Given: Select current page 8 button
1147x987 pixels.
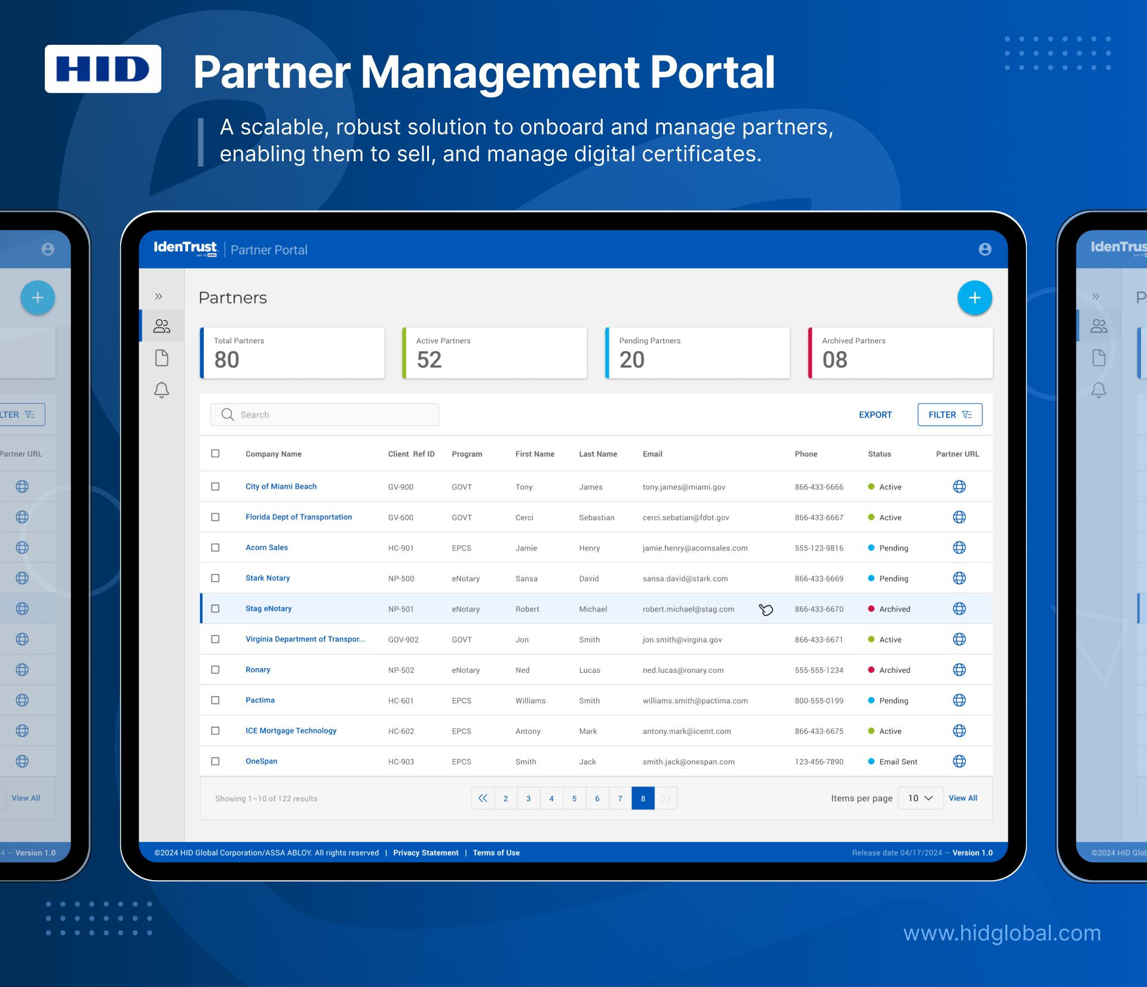Looking at the screenshot, I should tap(643, 798).
